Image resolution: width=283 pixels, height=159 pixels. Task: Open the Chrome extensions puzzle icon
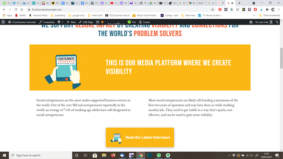tap(267, 9)
